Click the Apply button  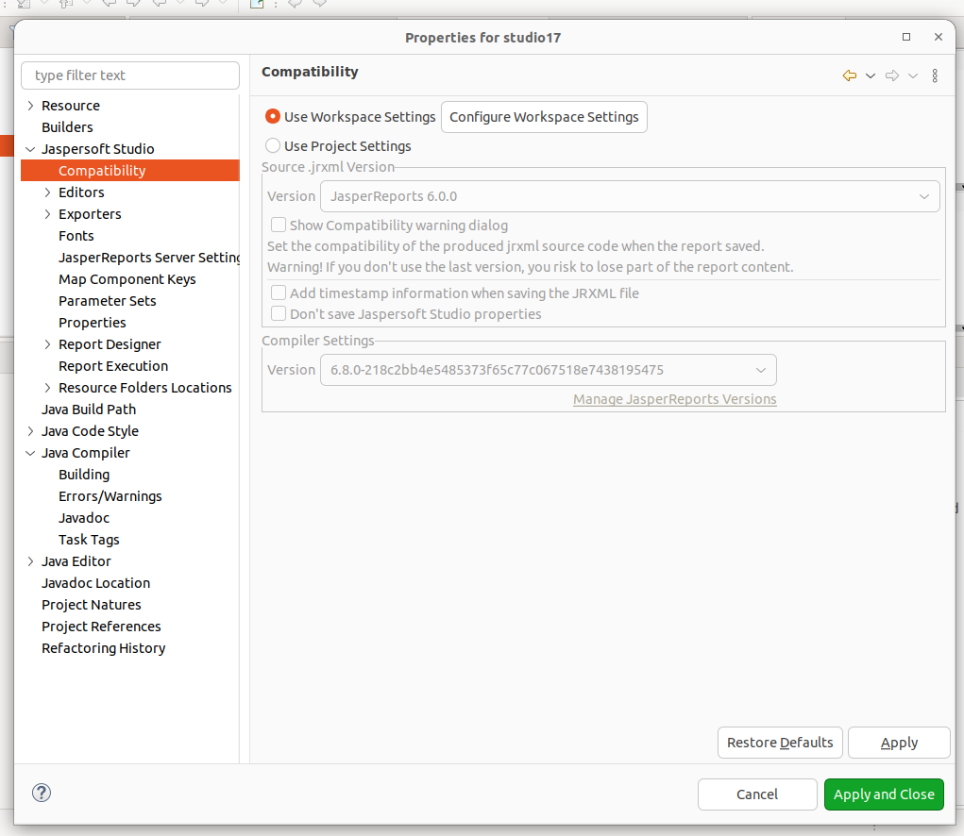point(899,743)
